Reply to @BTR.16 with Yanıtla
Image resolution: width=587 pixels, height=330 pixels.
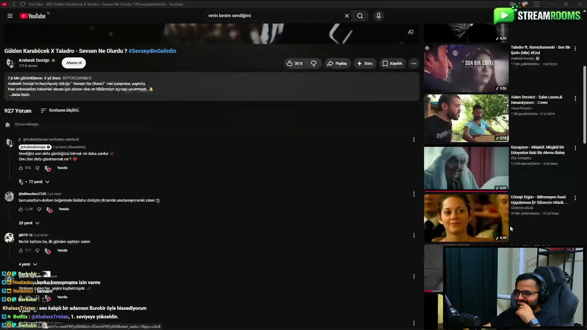pyautogui.click(x=62, y=251)
